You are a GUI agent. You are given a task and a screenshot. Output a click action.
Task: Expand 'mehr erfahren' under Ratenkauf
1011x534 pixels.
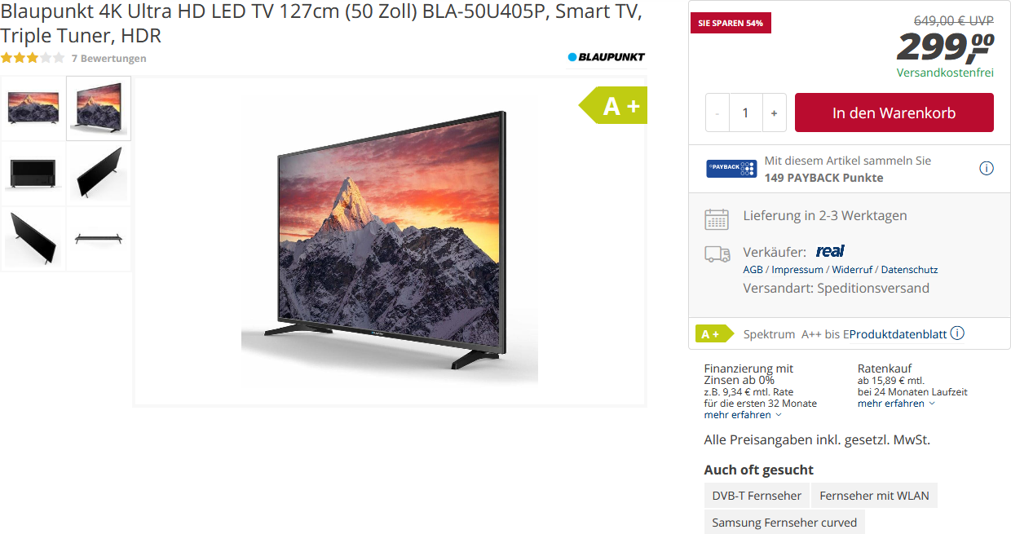point(896,404)
